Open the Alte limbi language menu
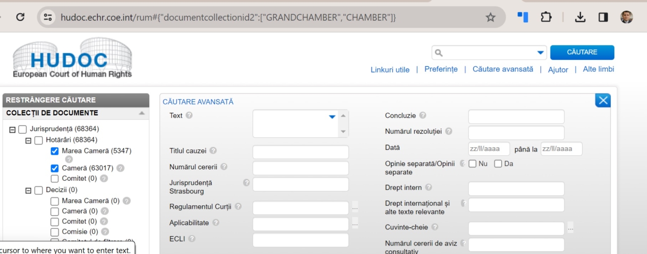Image resolution: width=647 pixels, height=254 pixels. (598, 69)
